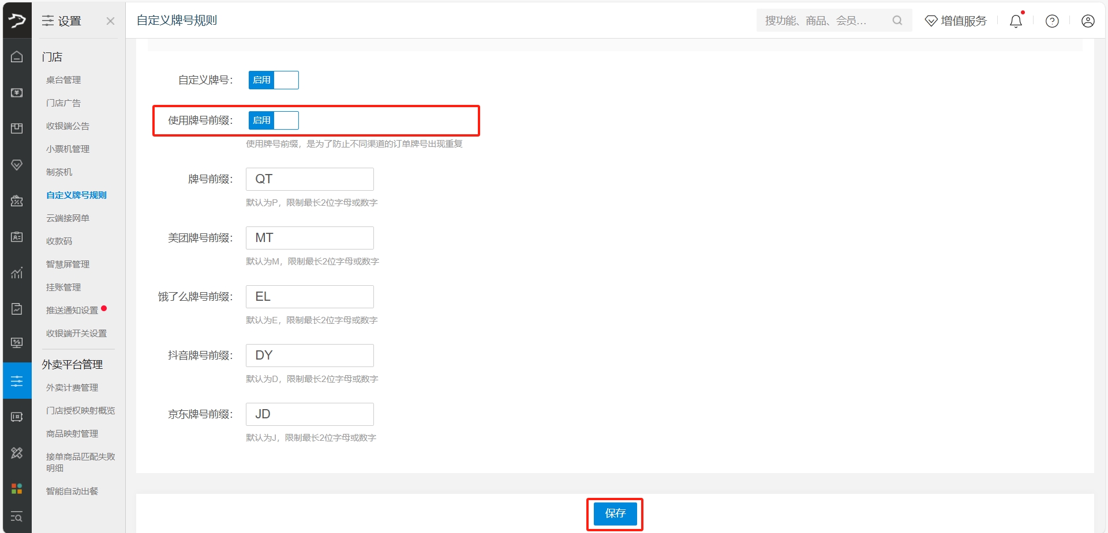Open 收银端公告 menu item
This screenshot has width=1108, height=533.
tap(68, 126)
